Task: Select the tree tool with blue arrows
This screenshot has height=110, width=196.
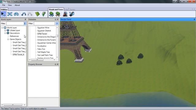Action: (x=51, y=14)
